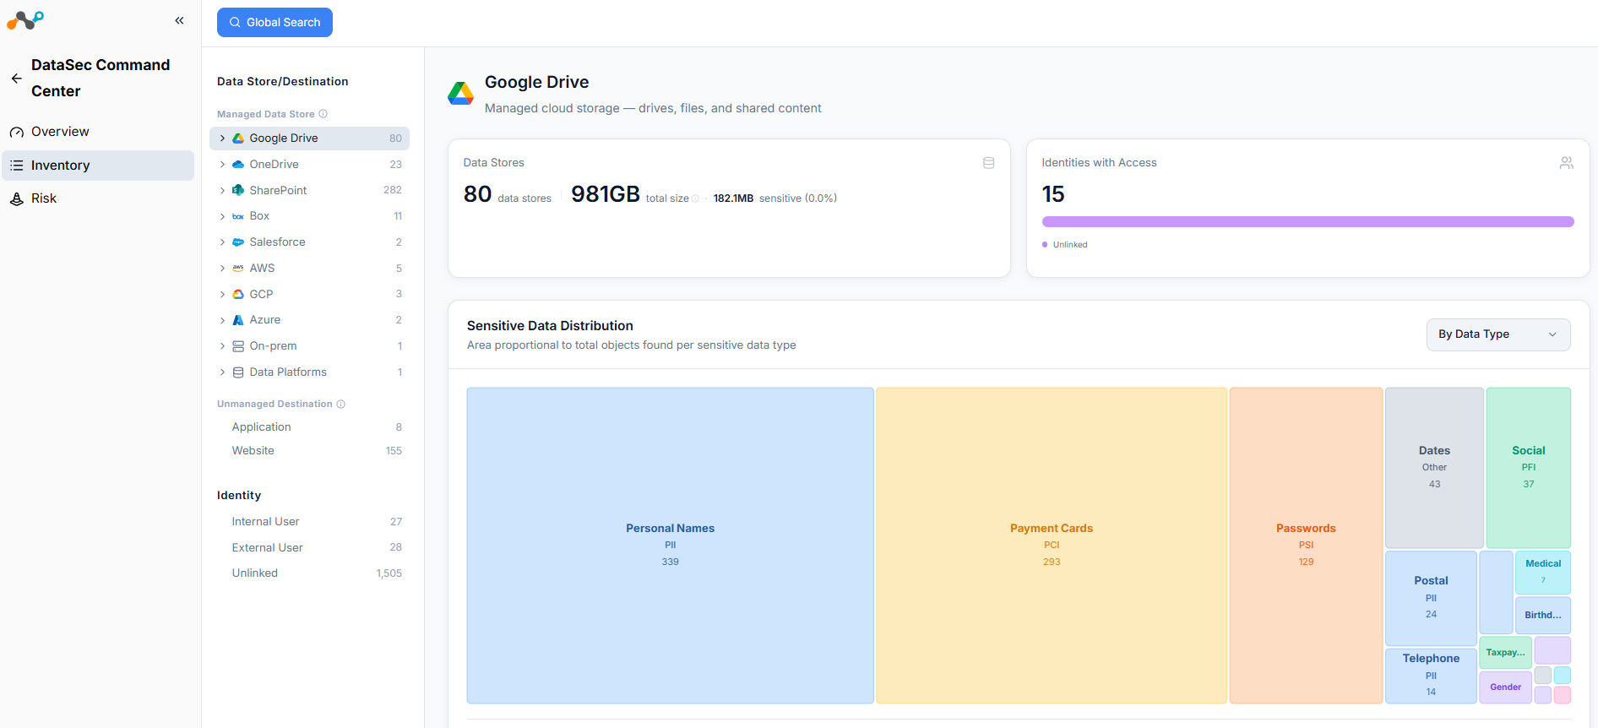Click the Personal Names treemap block
This screenshot has height=728, width=1598.
coord(671,546)
